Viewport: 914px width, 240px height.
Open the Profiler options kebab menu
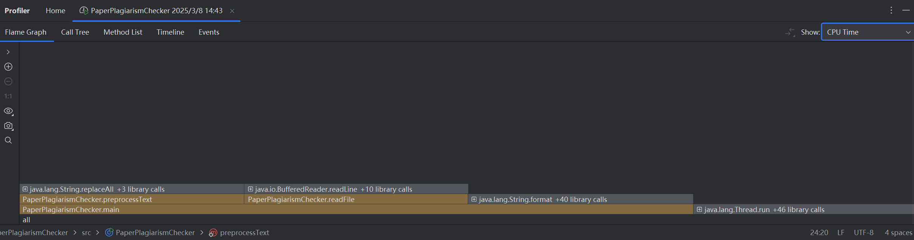[x=891, y=11]
